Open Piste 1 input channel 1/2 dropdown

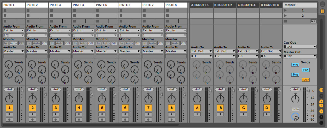14,36
